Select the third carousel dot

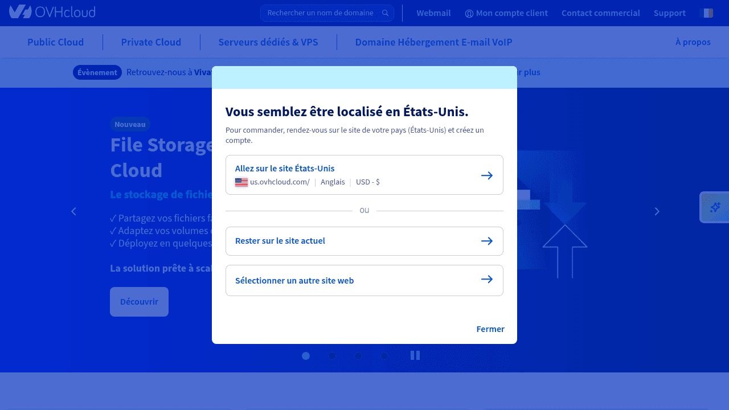(358, 356)
